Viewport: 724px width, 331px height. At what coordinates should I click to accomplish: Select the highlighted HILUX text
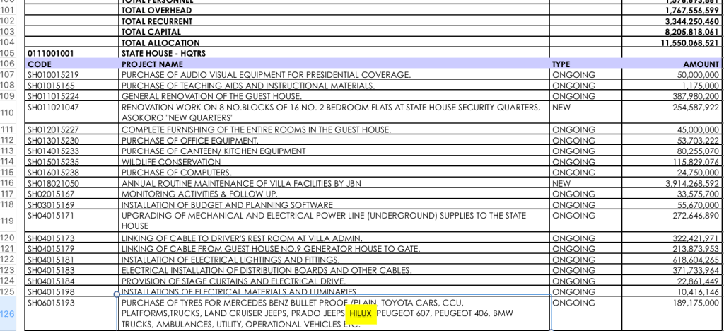pyautogui.click(x=360, y=313)
